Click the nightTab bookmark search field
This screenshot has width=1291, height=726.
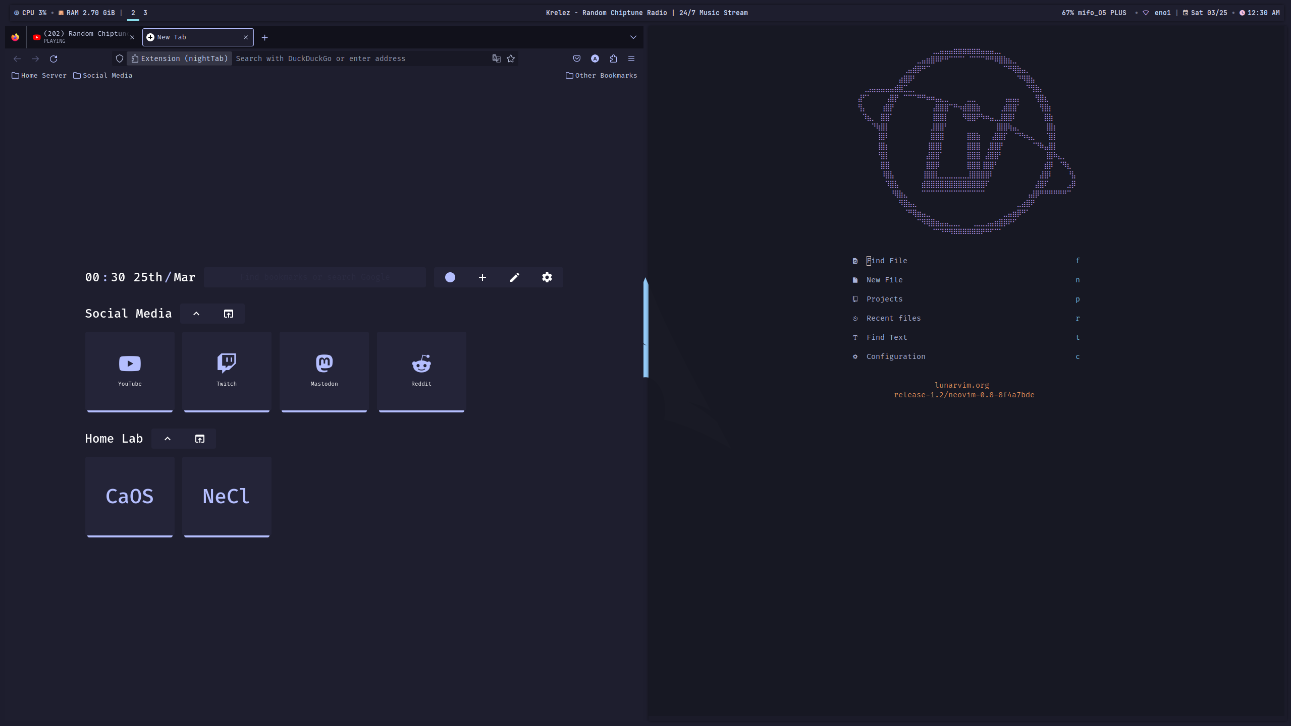314,277
